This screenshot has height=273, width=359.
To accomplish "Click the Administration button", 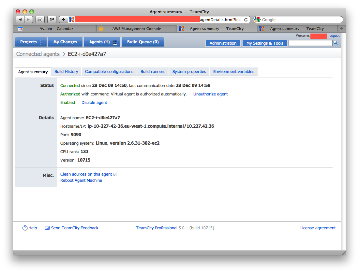I will pyautogui.click(x=223, y=43).
